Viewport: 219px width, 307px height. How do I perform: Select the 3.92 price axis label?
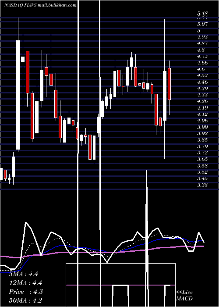(202, 133)
